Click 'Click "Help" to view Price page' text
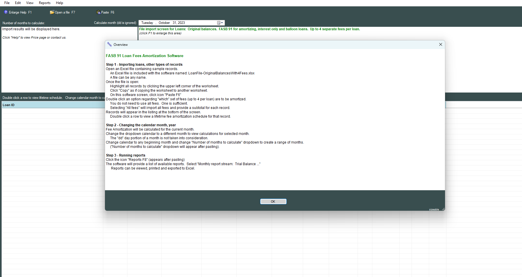Screen dimensions: 522x277 pyautogui.click(x=34, y=37)
